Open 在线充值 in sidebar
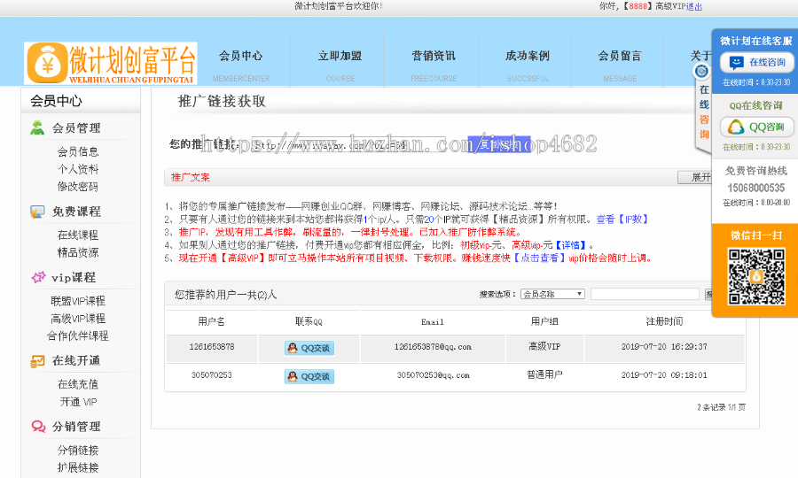Image resolution: width=798 pixels, height=478 pixels. (x=78, y=384)
